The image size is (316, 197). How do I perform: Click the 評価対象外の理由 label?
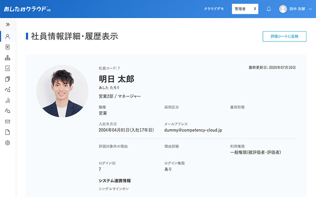click(113, 146)
